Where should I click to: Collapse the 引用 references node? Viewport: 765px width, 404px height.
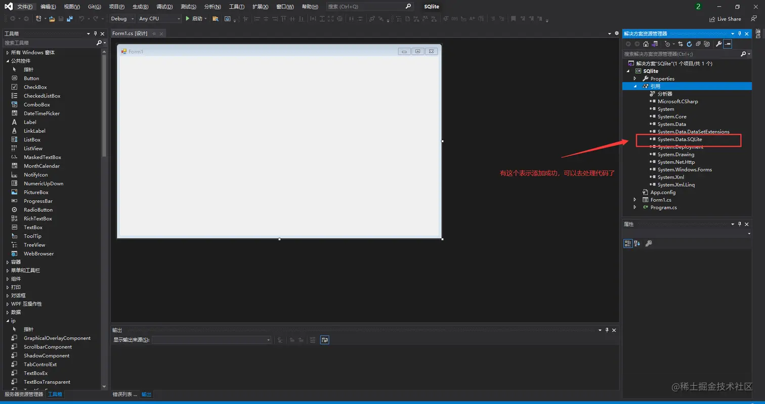pos(635,86)
